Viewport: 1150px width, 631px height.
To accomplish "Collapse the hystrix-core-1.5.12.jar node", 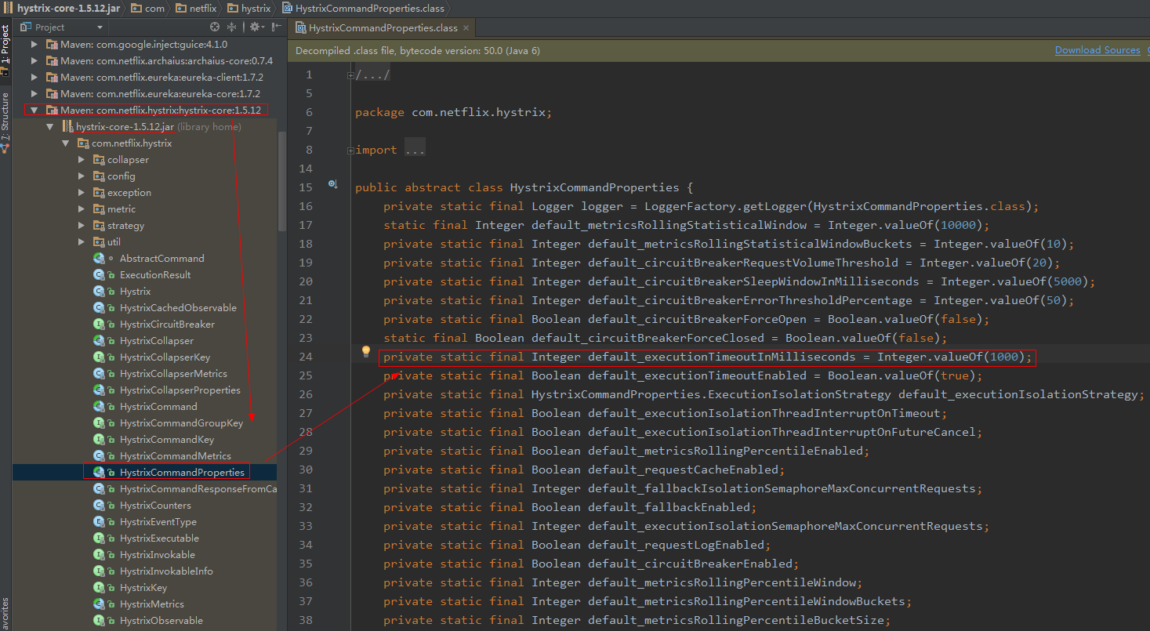I will (x=50, y=127).
